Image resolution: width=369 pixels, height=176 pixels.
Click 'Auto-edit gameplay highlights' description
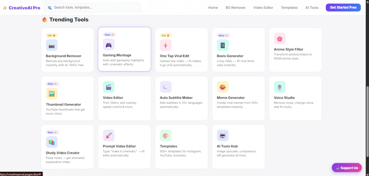(x=123, y=62)
